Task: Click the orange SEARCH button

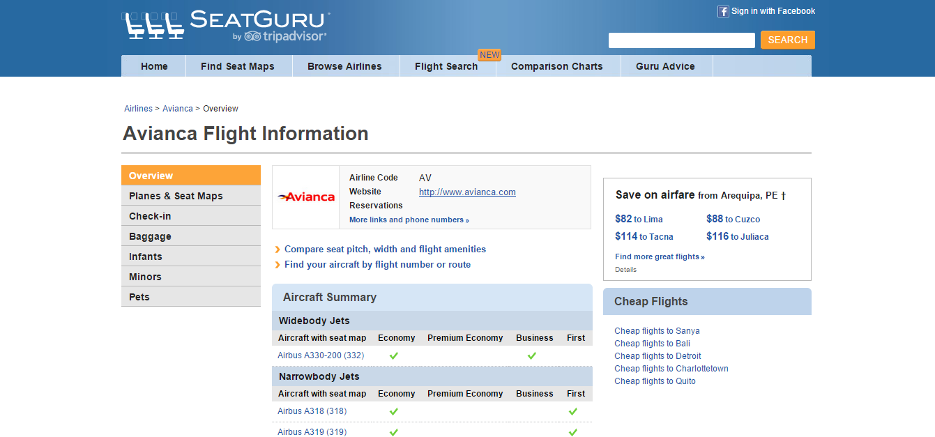Action: pos(788,40)
